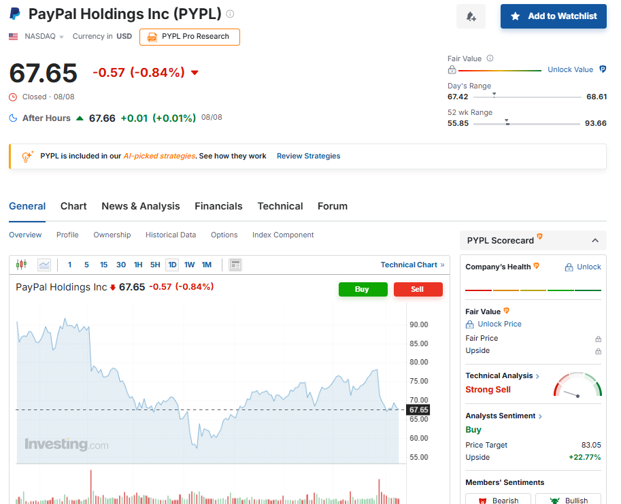Switch to candlestick chart type
The width and height of the screenshot is (621, 504).
pos(21,265)
